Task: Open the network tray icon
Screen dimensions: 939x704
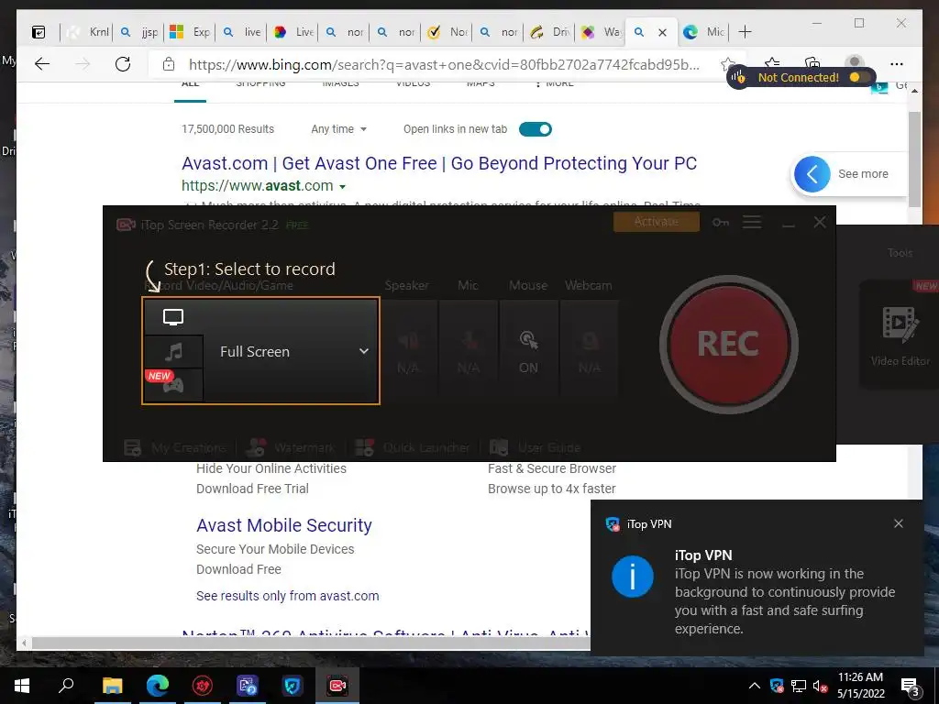Action: 799,686
